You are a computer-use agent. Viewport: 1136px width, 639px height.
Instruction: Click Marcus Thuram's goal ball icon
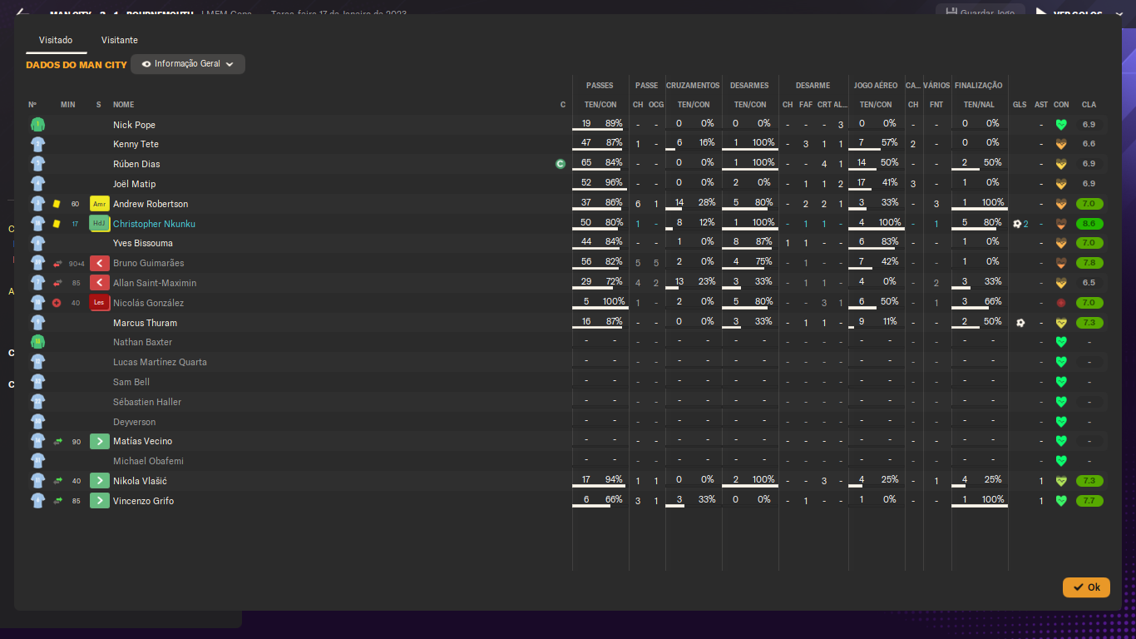pyautogui.click(x=1020, y=323)
